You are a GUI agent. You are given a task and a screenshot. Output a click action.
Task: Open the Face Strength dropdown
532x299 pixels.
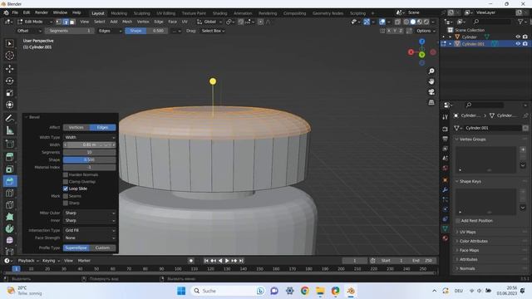[x=90, y=238]
